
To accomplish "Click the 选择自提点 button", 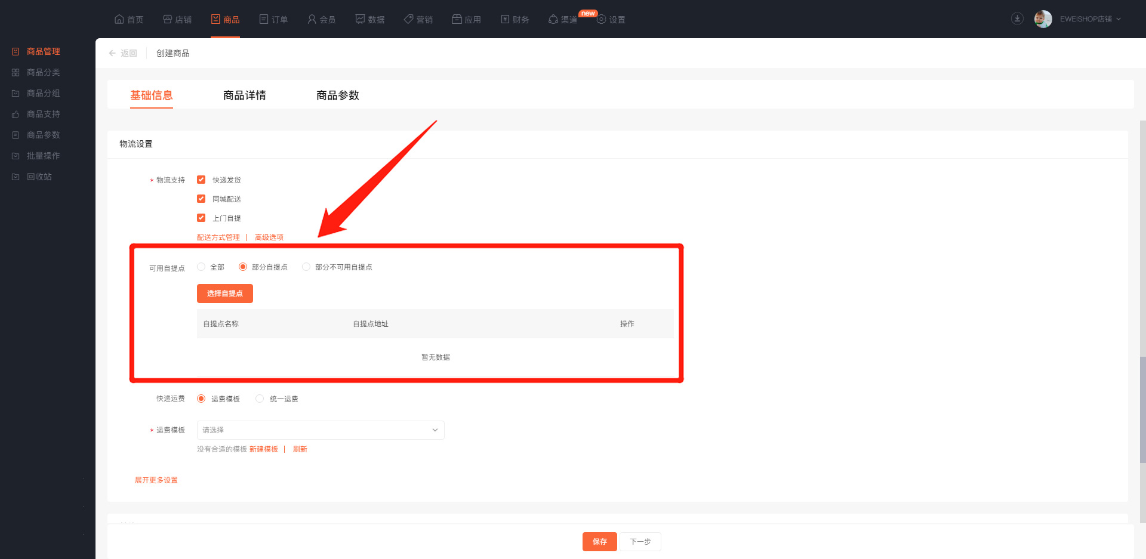I will tap(225, 294).
